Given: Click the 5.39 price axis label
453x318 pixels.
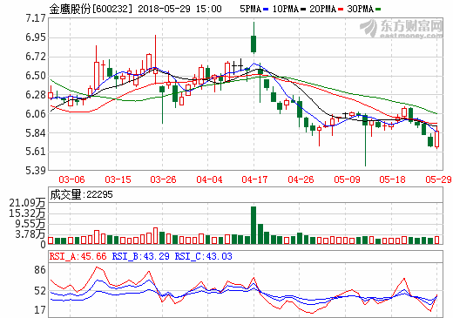Looking at the screenshot, I should pos(36,171).
